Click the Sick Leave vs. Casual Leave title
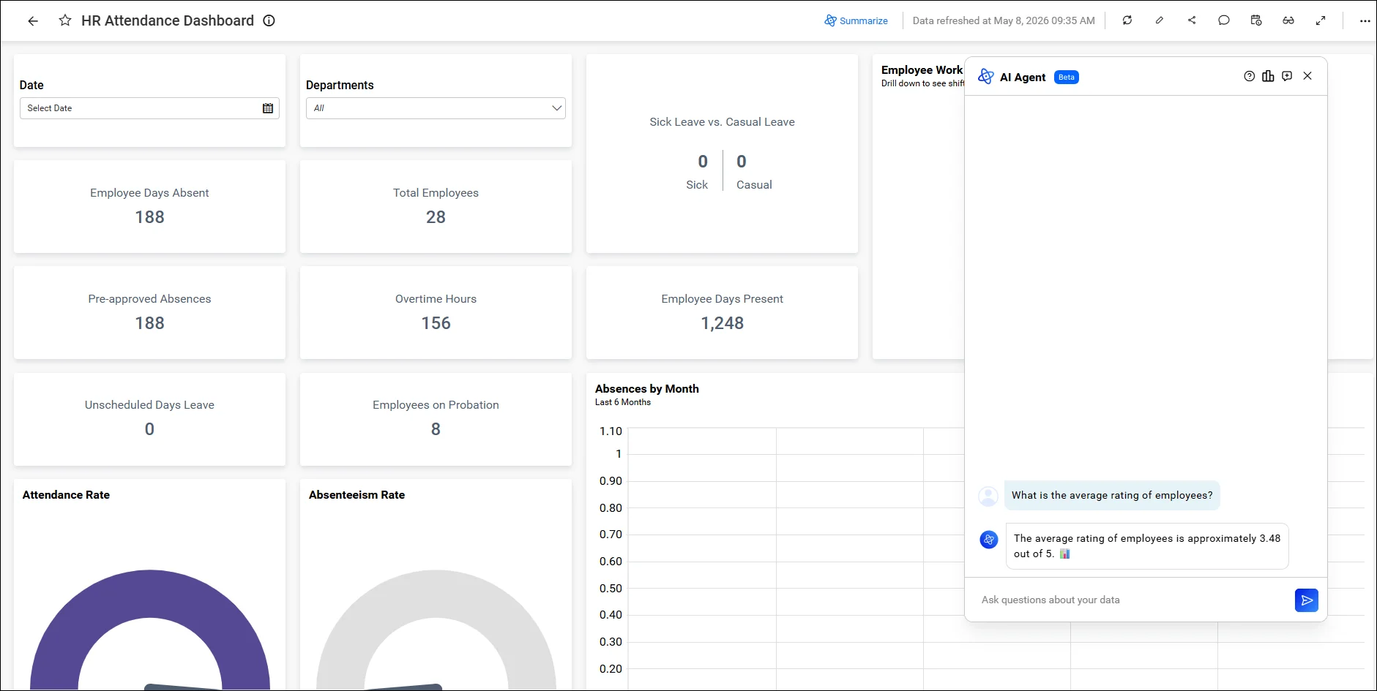 coord(723,122)
